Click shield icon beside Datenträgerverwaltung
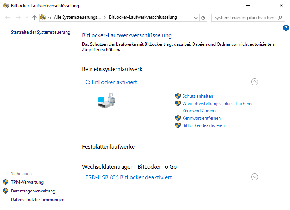This screenshot has width=290, height=210. click(x=5, y=191)
